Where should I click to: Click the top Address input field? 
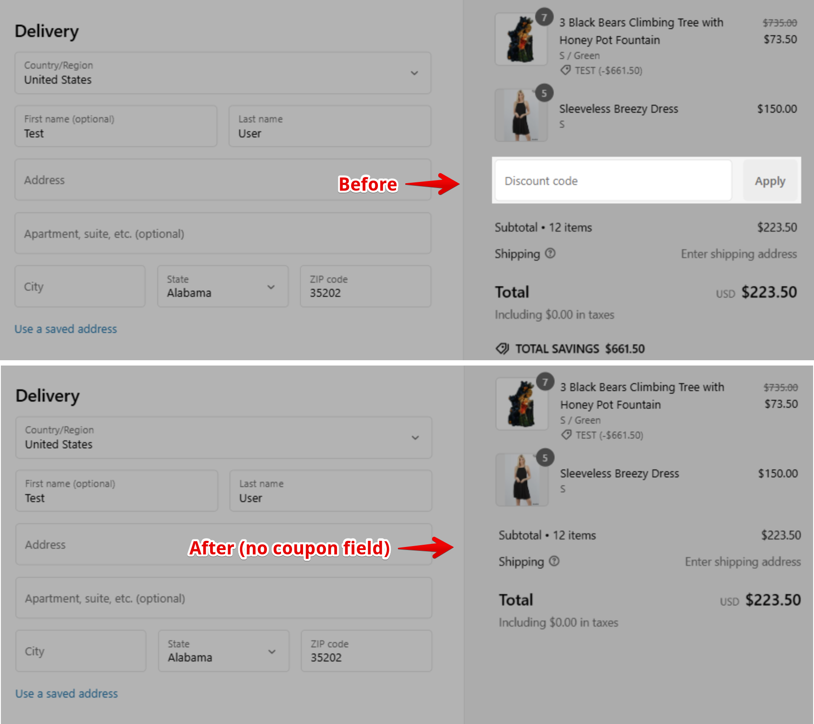(223, 180)
